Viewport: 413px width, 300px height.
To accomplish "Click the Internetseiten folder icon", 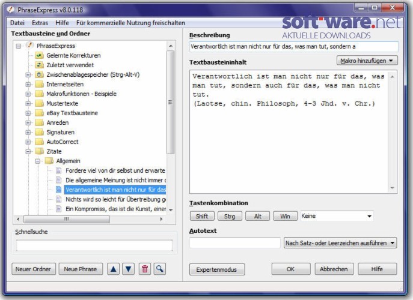I will (x=40, y=84).
